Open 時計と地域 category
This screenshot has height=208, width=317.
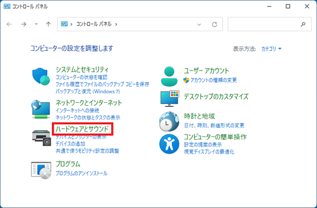[x=199, y=116]
